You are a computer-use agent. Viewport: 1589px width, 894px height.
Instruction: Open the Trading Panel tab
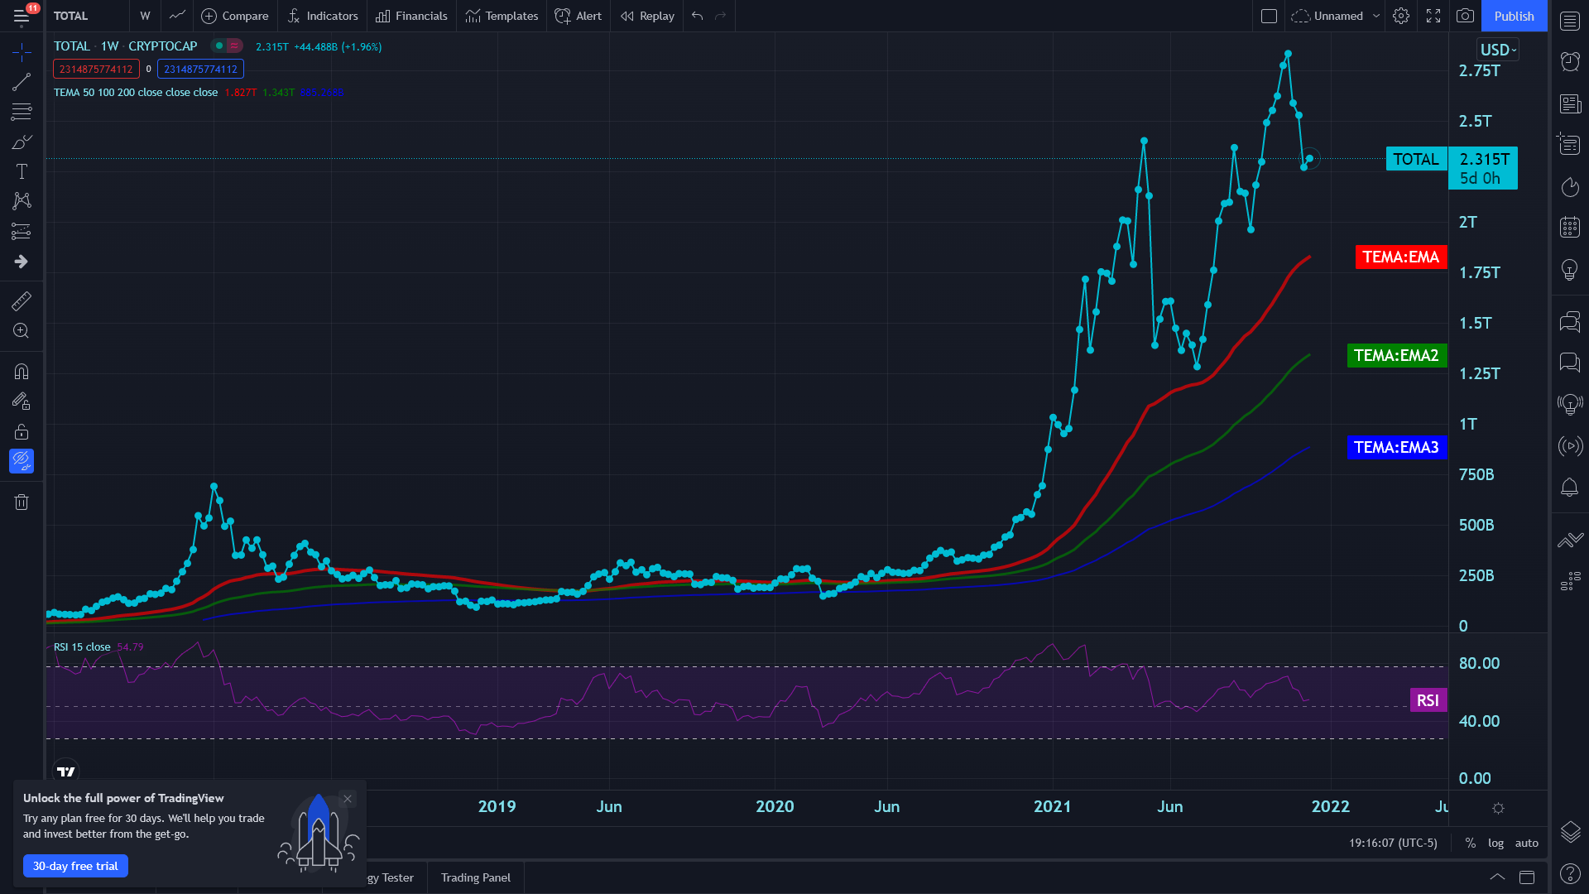475,877
